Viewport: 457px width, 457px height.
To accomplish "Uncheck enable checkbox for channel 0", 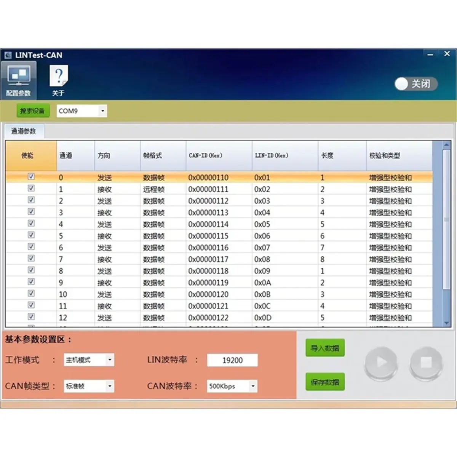I will [31, 177].
